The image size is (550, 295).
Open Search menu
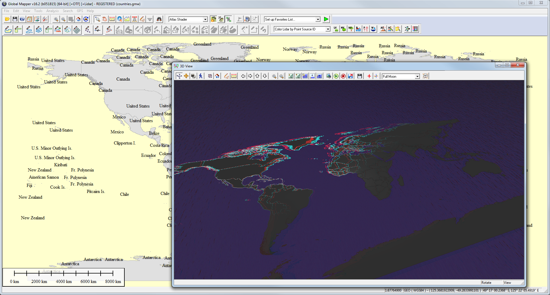click(x=68, y=11)
